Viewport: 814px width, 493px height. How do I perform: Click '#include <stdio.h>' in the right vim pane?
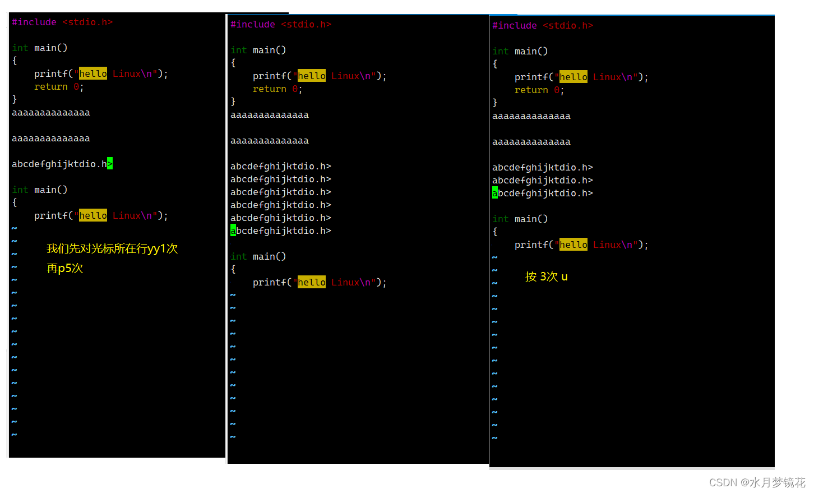[x=543, y=26]
